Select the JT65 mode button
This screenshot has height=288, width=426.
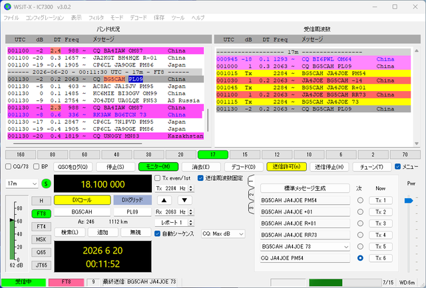pos(41,265)
